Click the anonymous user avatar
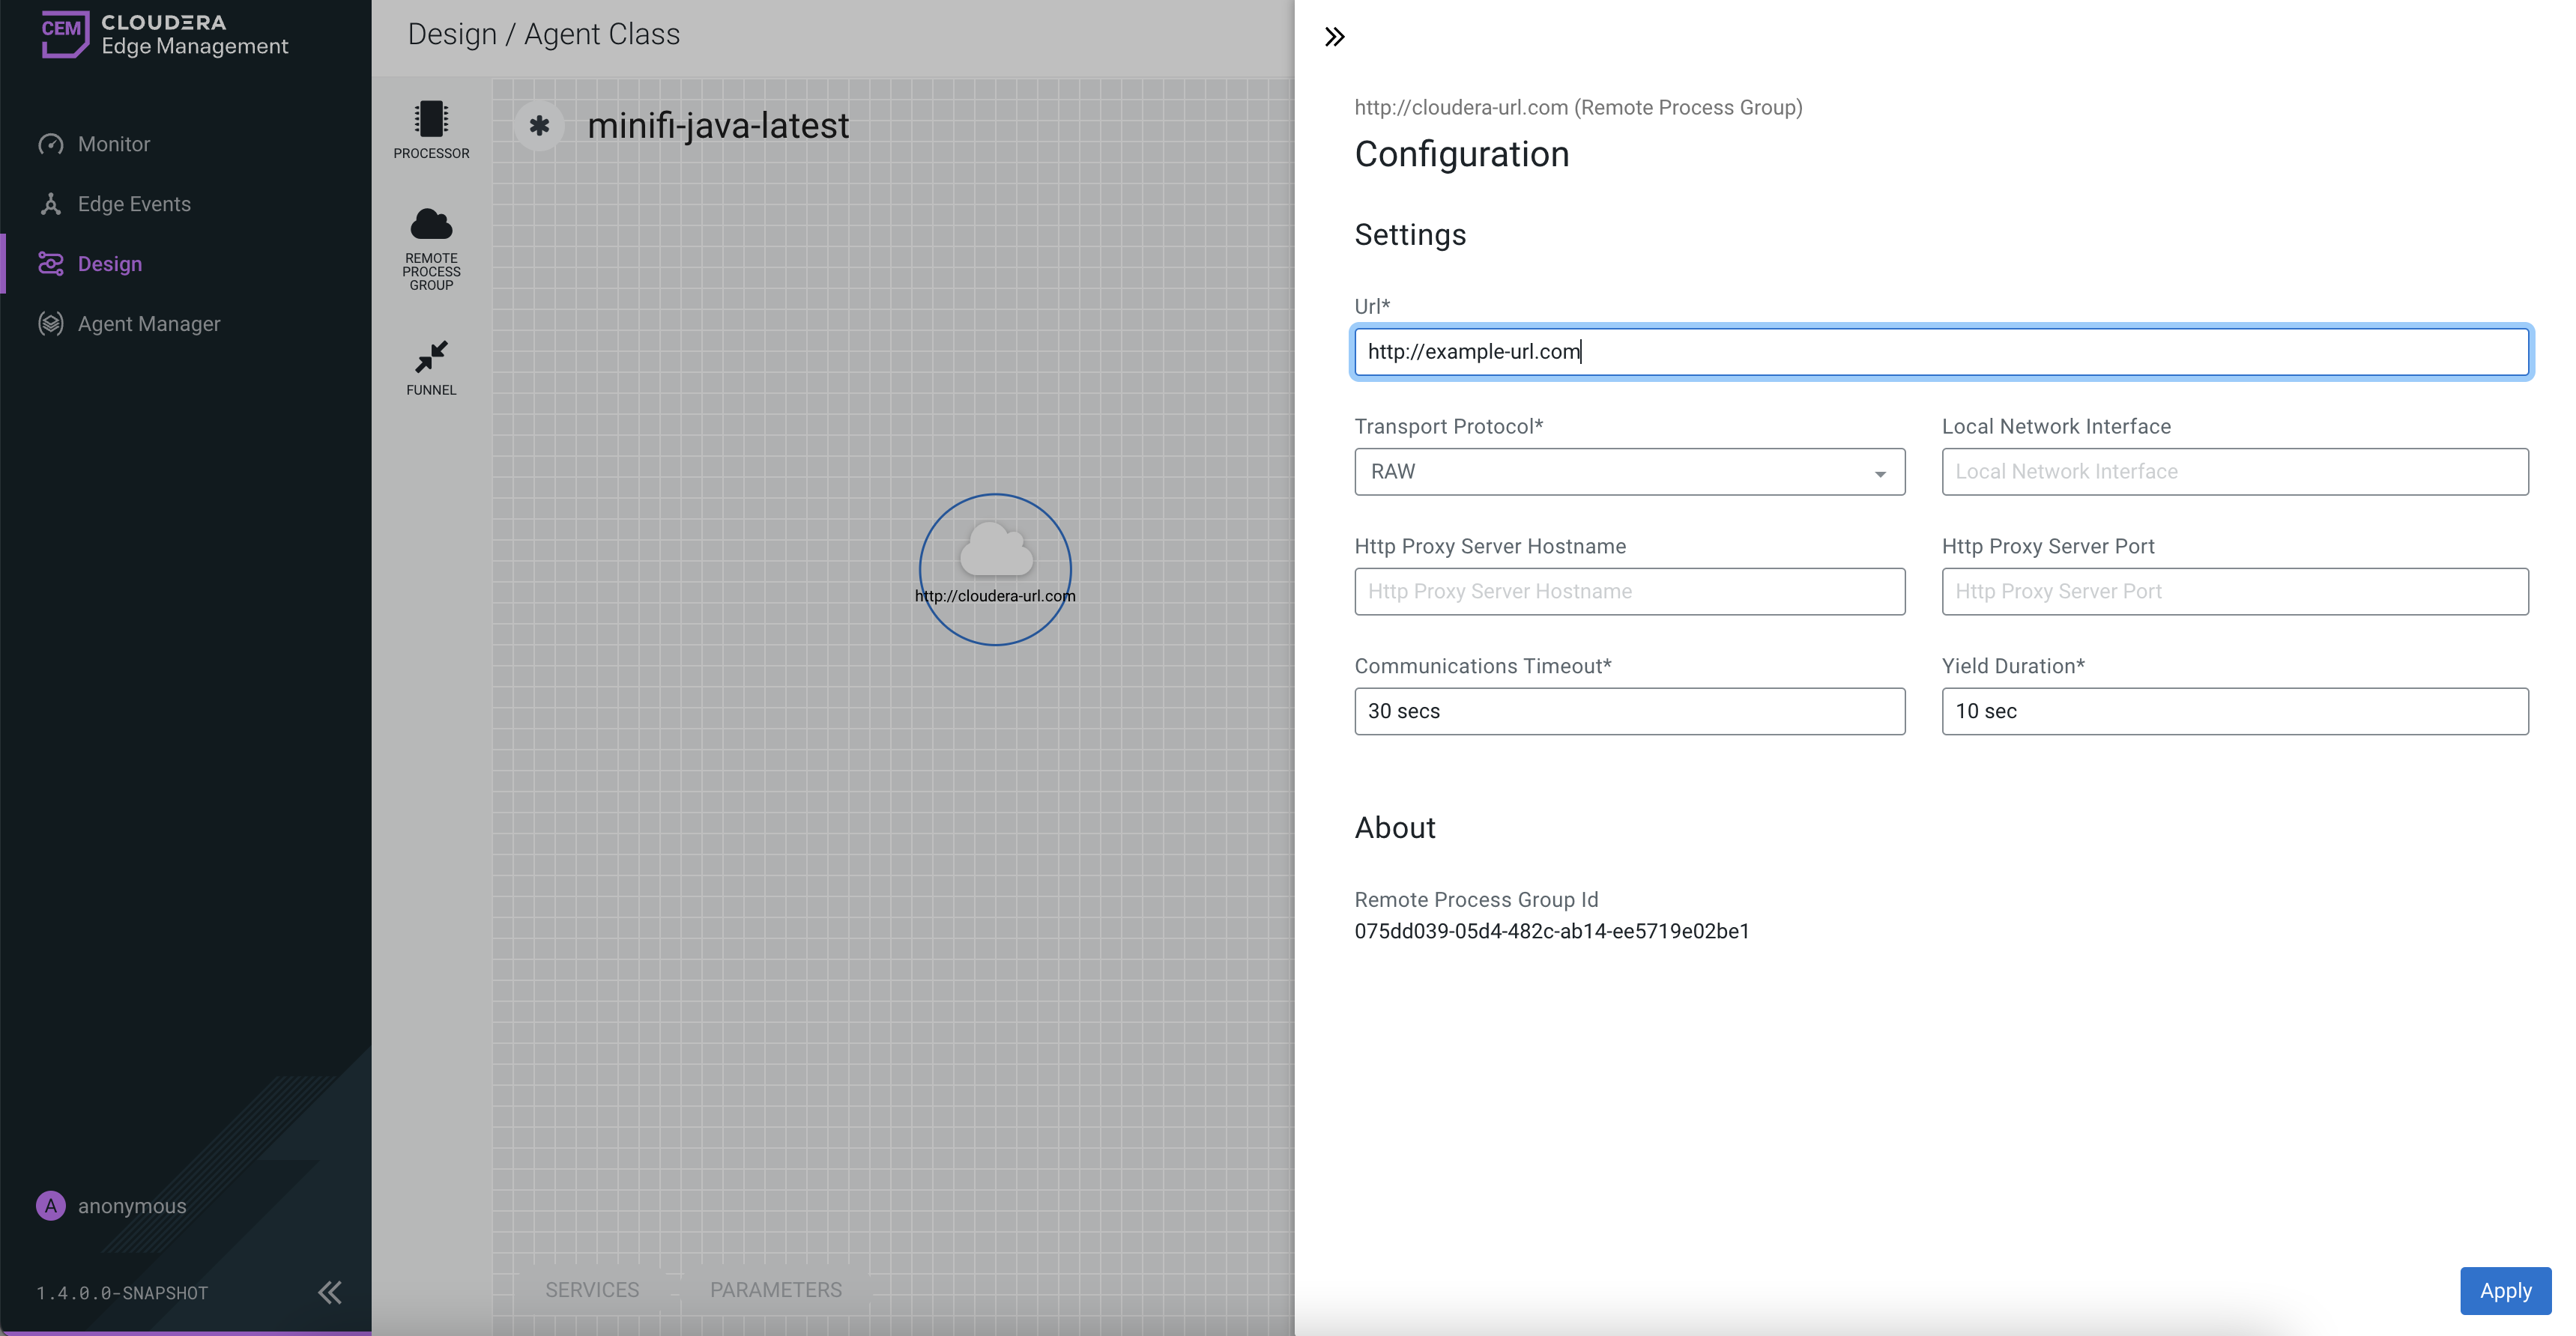This screenshot has height=1336, width=2576. (x=51, y=1206)
